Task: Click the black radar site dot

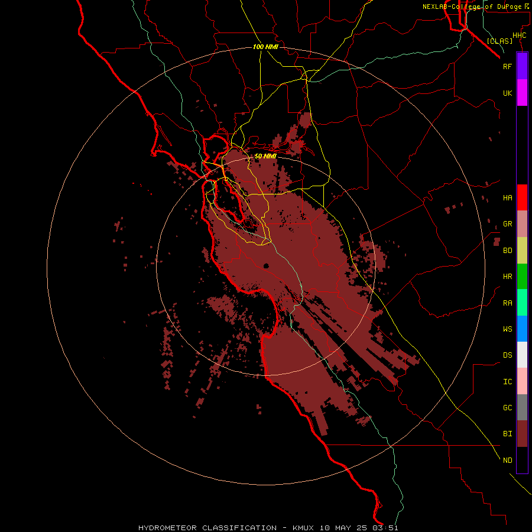Action: (x=266, y=266)
